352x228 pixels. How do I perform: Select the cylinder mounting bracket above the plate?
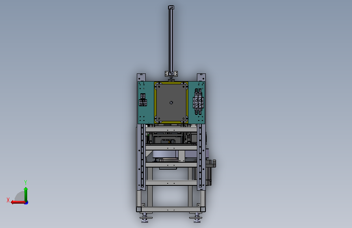(x=171, y=73)
